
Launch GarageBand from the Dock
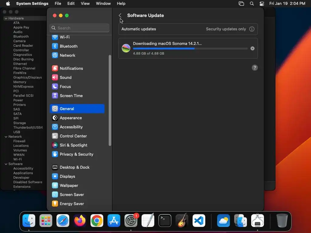[182, 221]
